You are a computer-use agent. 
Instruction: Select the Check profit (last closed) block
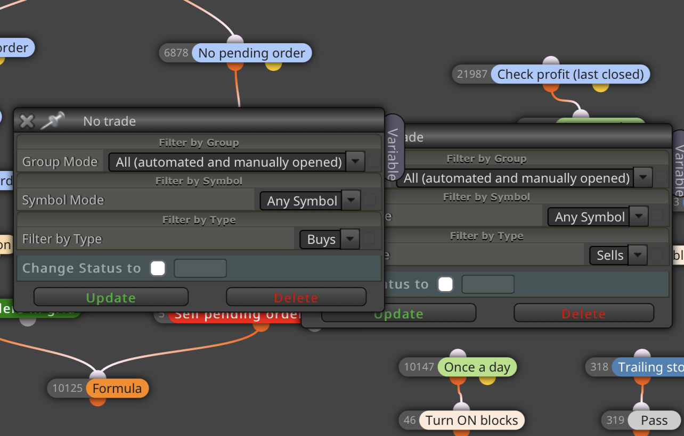(x=571, y=74)
